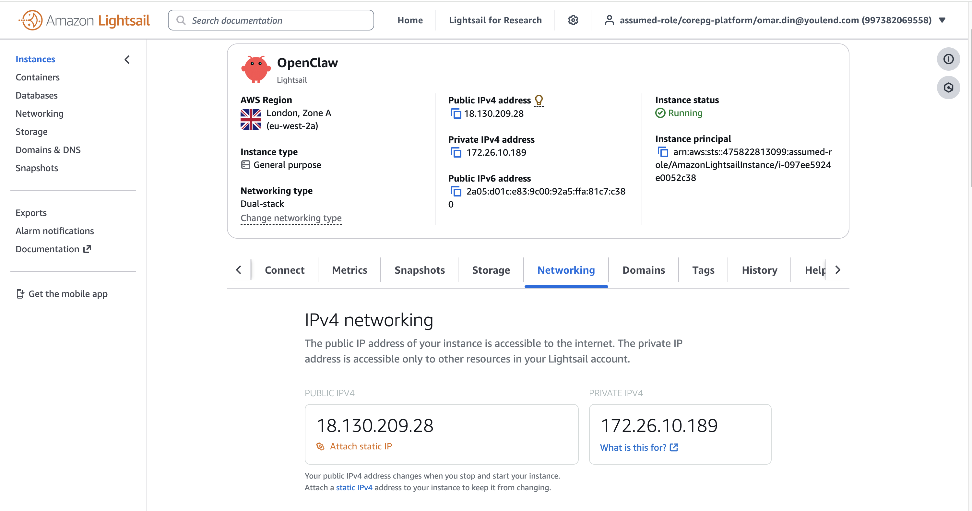Viewport: 972px width, 511px height.
Task: Click the General purpose instance type icon
Action: pos(245,165)
